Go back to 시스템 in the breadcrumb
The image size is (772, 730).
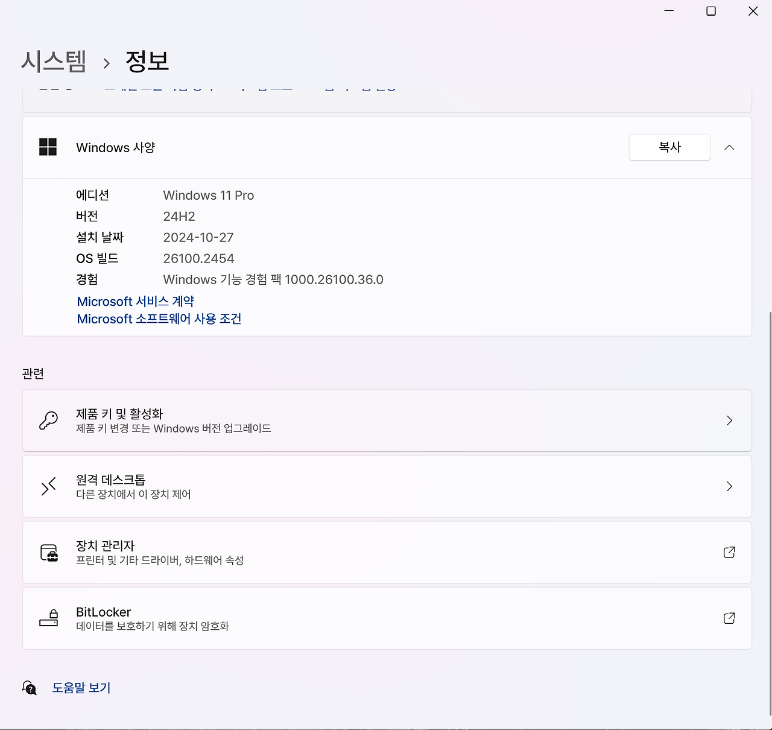click(x=54, y=61)
